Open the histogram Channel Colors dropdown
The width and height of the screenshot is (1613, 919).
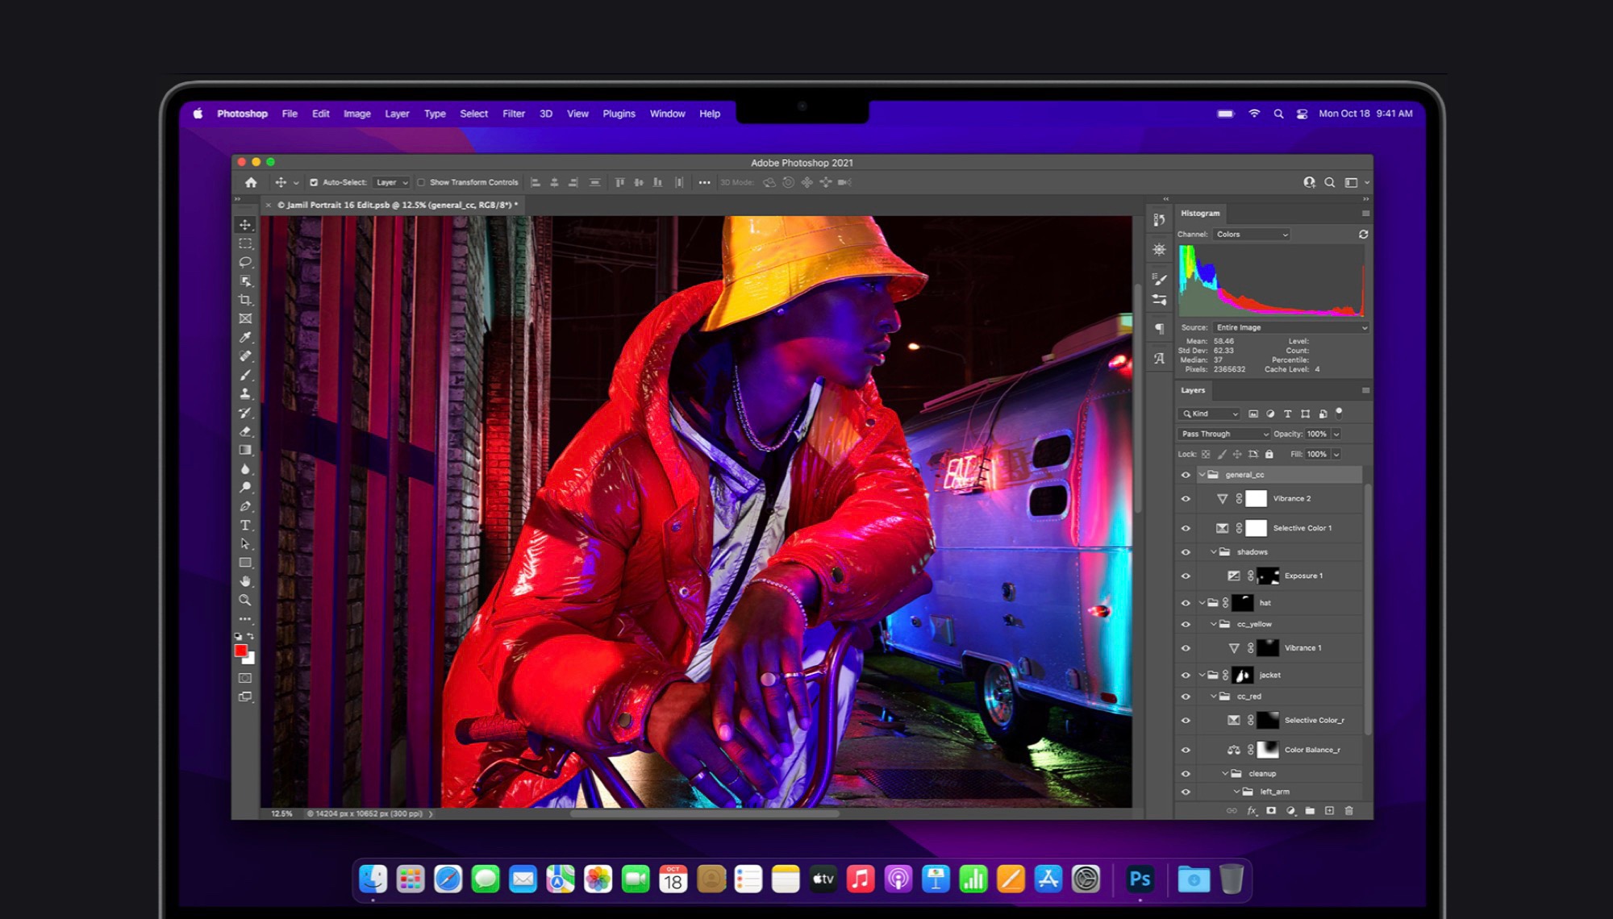(1252, 235)
